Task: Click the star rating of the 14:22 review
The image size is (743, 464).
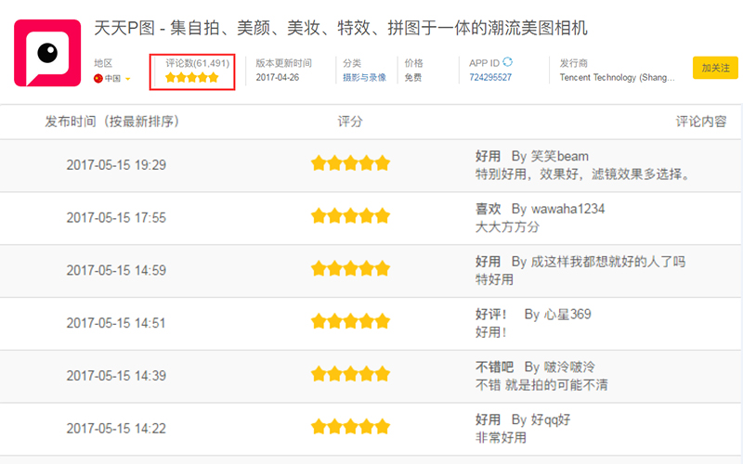Action: tap(350, 427)
